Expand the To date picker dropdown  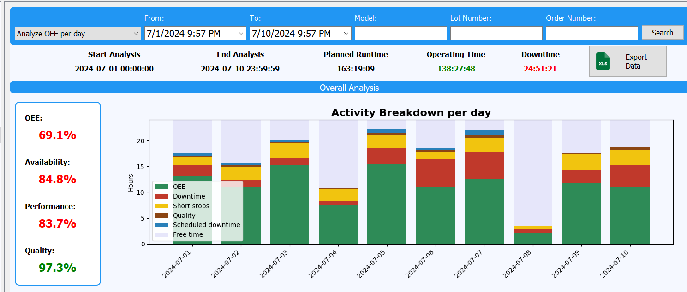[x=346, y=34]
